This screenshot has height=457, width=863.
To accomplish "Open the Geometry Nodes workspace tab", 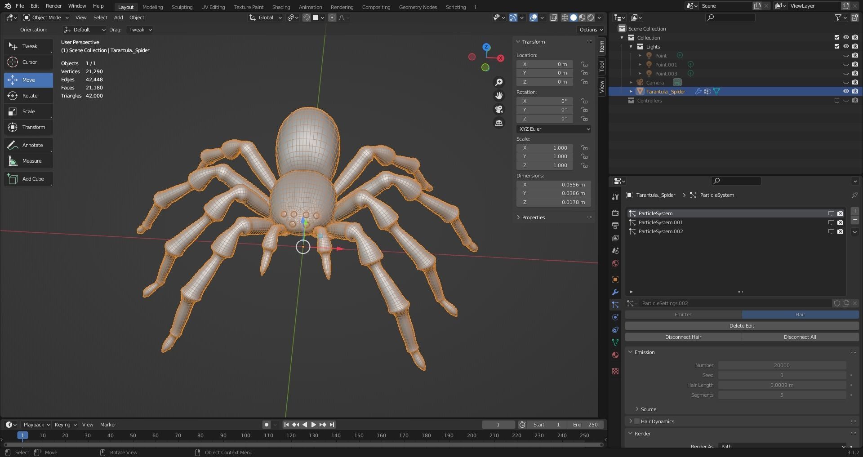I will [x=418, y=7].
